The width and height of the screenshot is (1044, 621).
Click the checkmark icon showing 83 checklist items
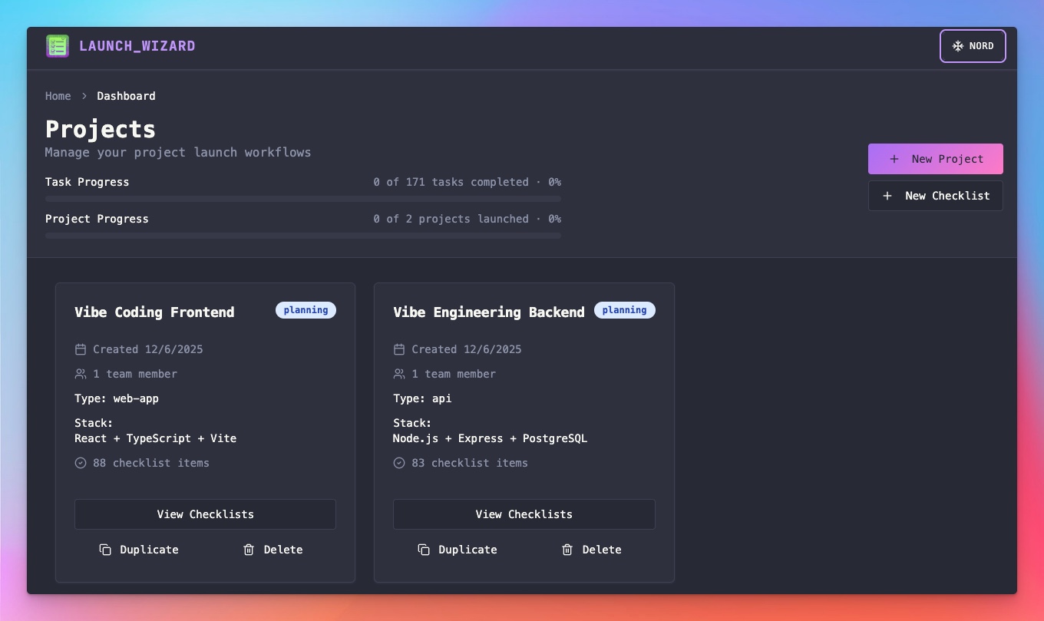click(398, 462)
